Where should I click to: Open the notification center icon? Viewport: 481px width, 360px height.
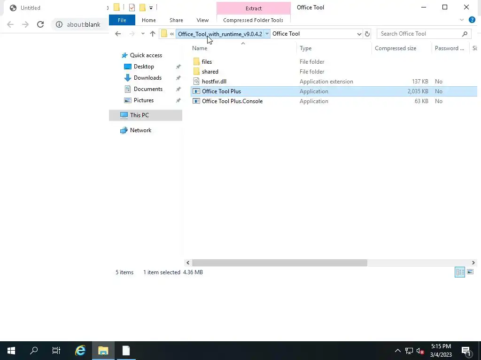pos(466,351)
